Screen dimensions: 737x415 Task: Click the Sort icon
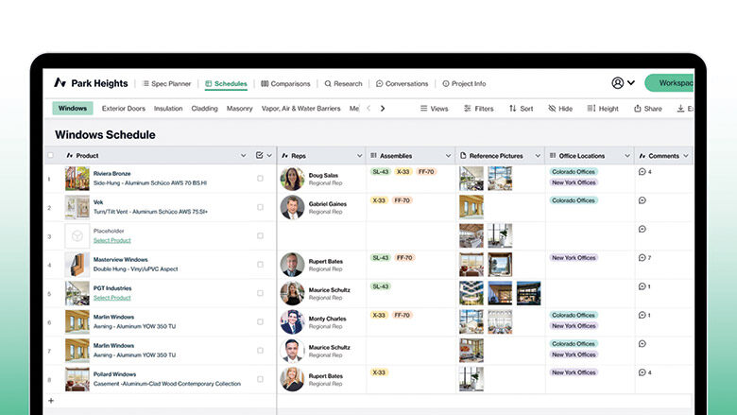(513, 109)
